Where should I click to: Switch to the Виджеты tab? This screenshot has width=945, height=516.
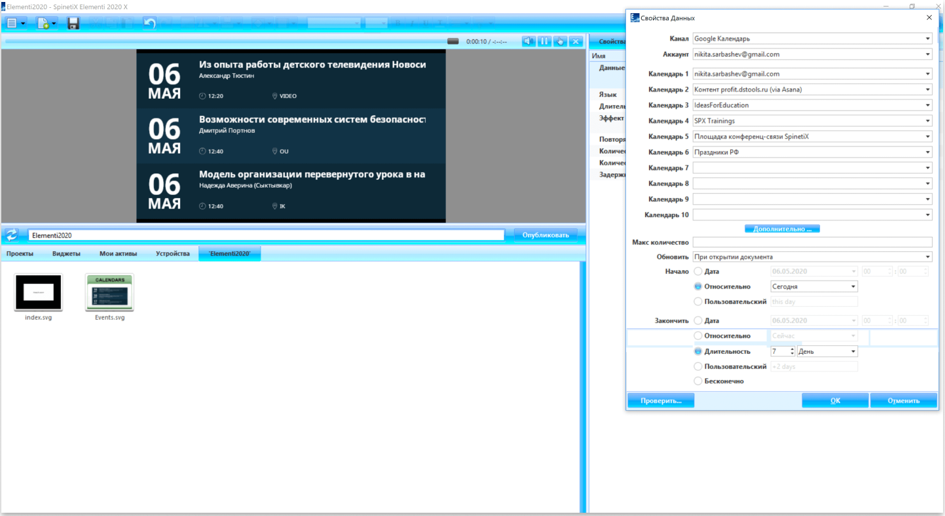[66, 254]
